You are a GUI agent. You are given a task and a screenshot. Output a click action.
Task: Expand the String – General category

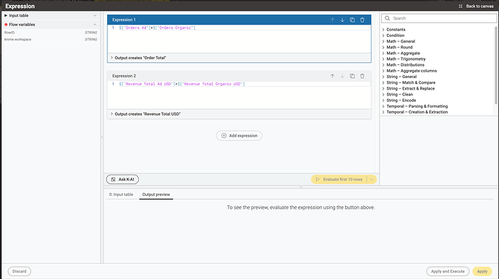(383, 77)
